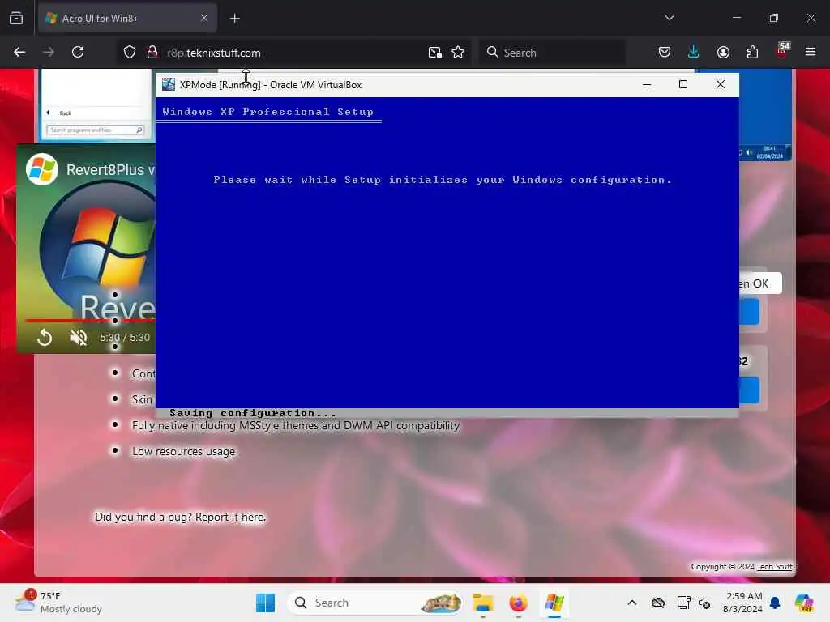
Task: Go back to the previous page
Action: 19,53
